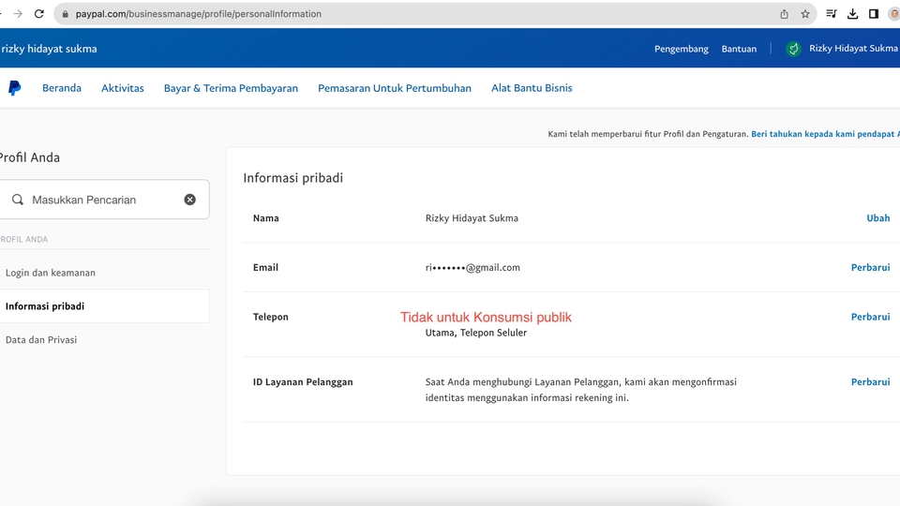The image size is (900, 506).
Task: Bookmark this page with star icon
Action: pos(805,14)
